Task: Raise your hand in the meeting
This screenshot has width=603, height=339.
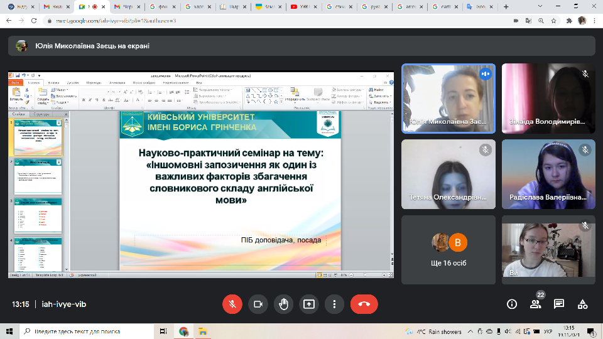Action: click(283, 304)
